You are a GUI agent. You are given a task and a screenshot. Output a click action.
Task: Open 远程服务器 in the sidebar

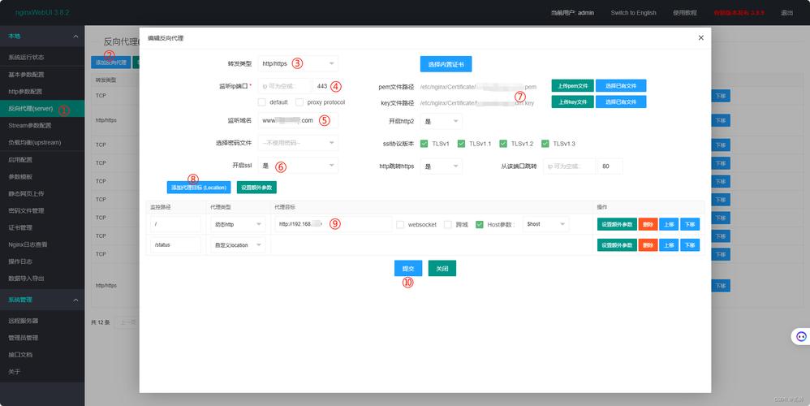[42, 321]
